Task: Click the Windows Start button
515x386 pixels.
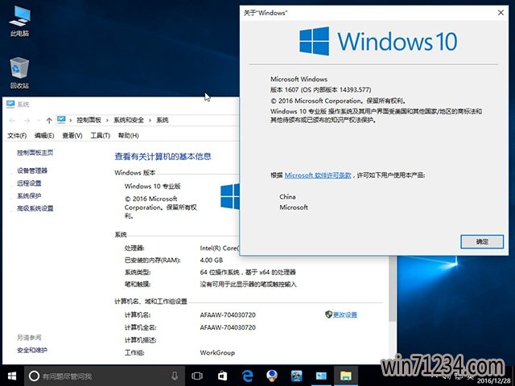Action: pos(12,376)
